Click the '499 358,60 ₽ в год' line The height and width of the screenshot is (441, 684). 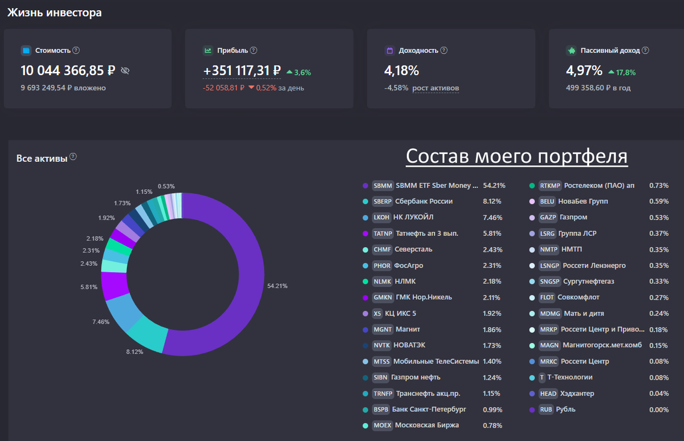click(598, 88)
